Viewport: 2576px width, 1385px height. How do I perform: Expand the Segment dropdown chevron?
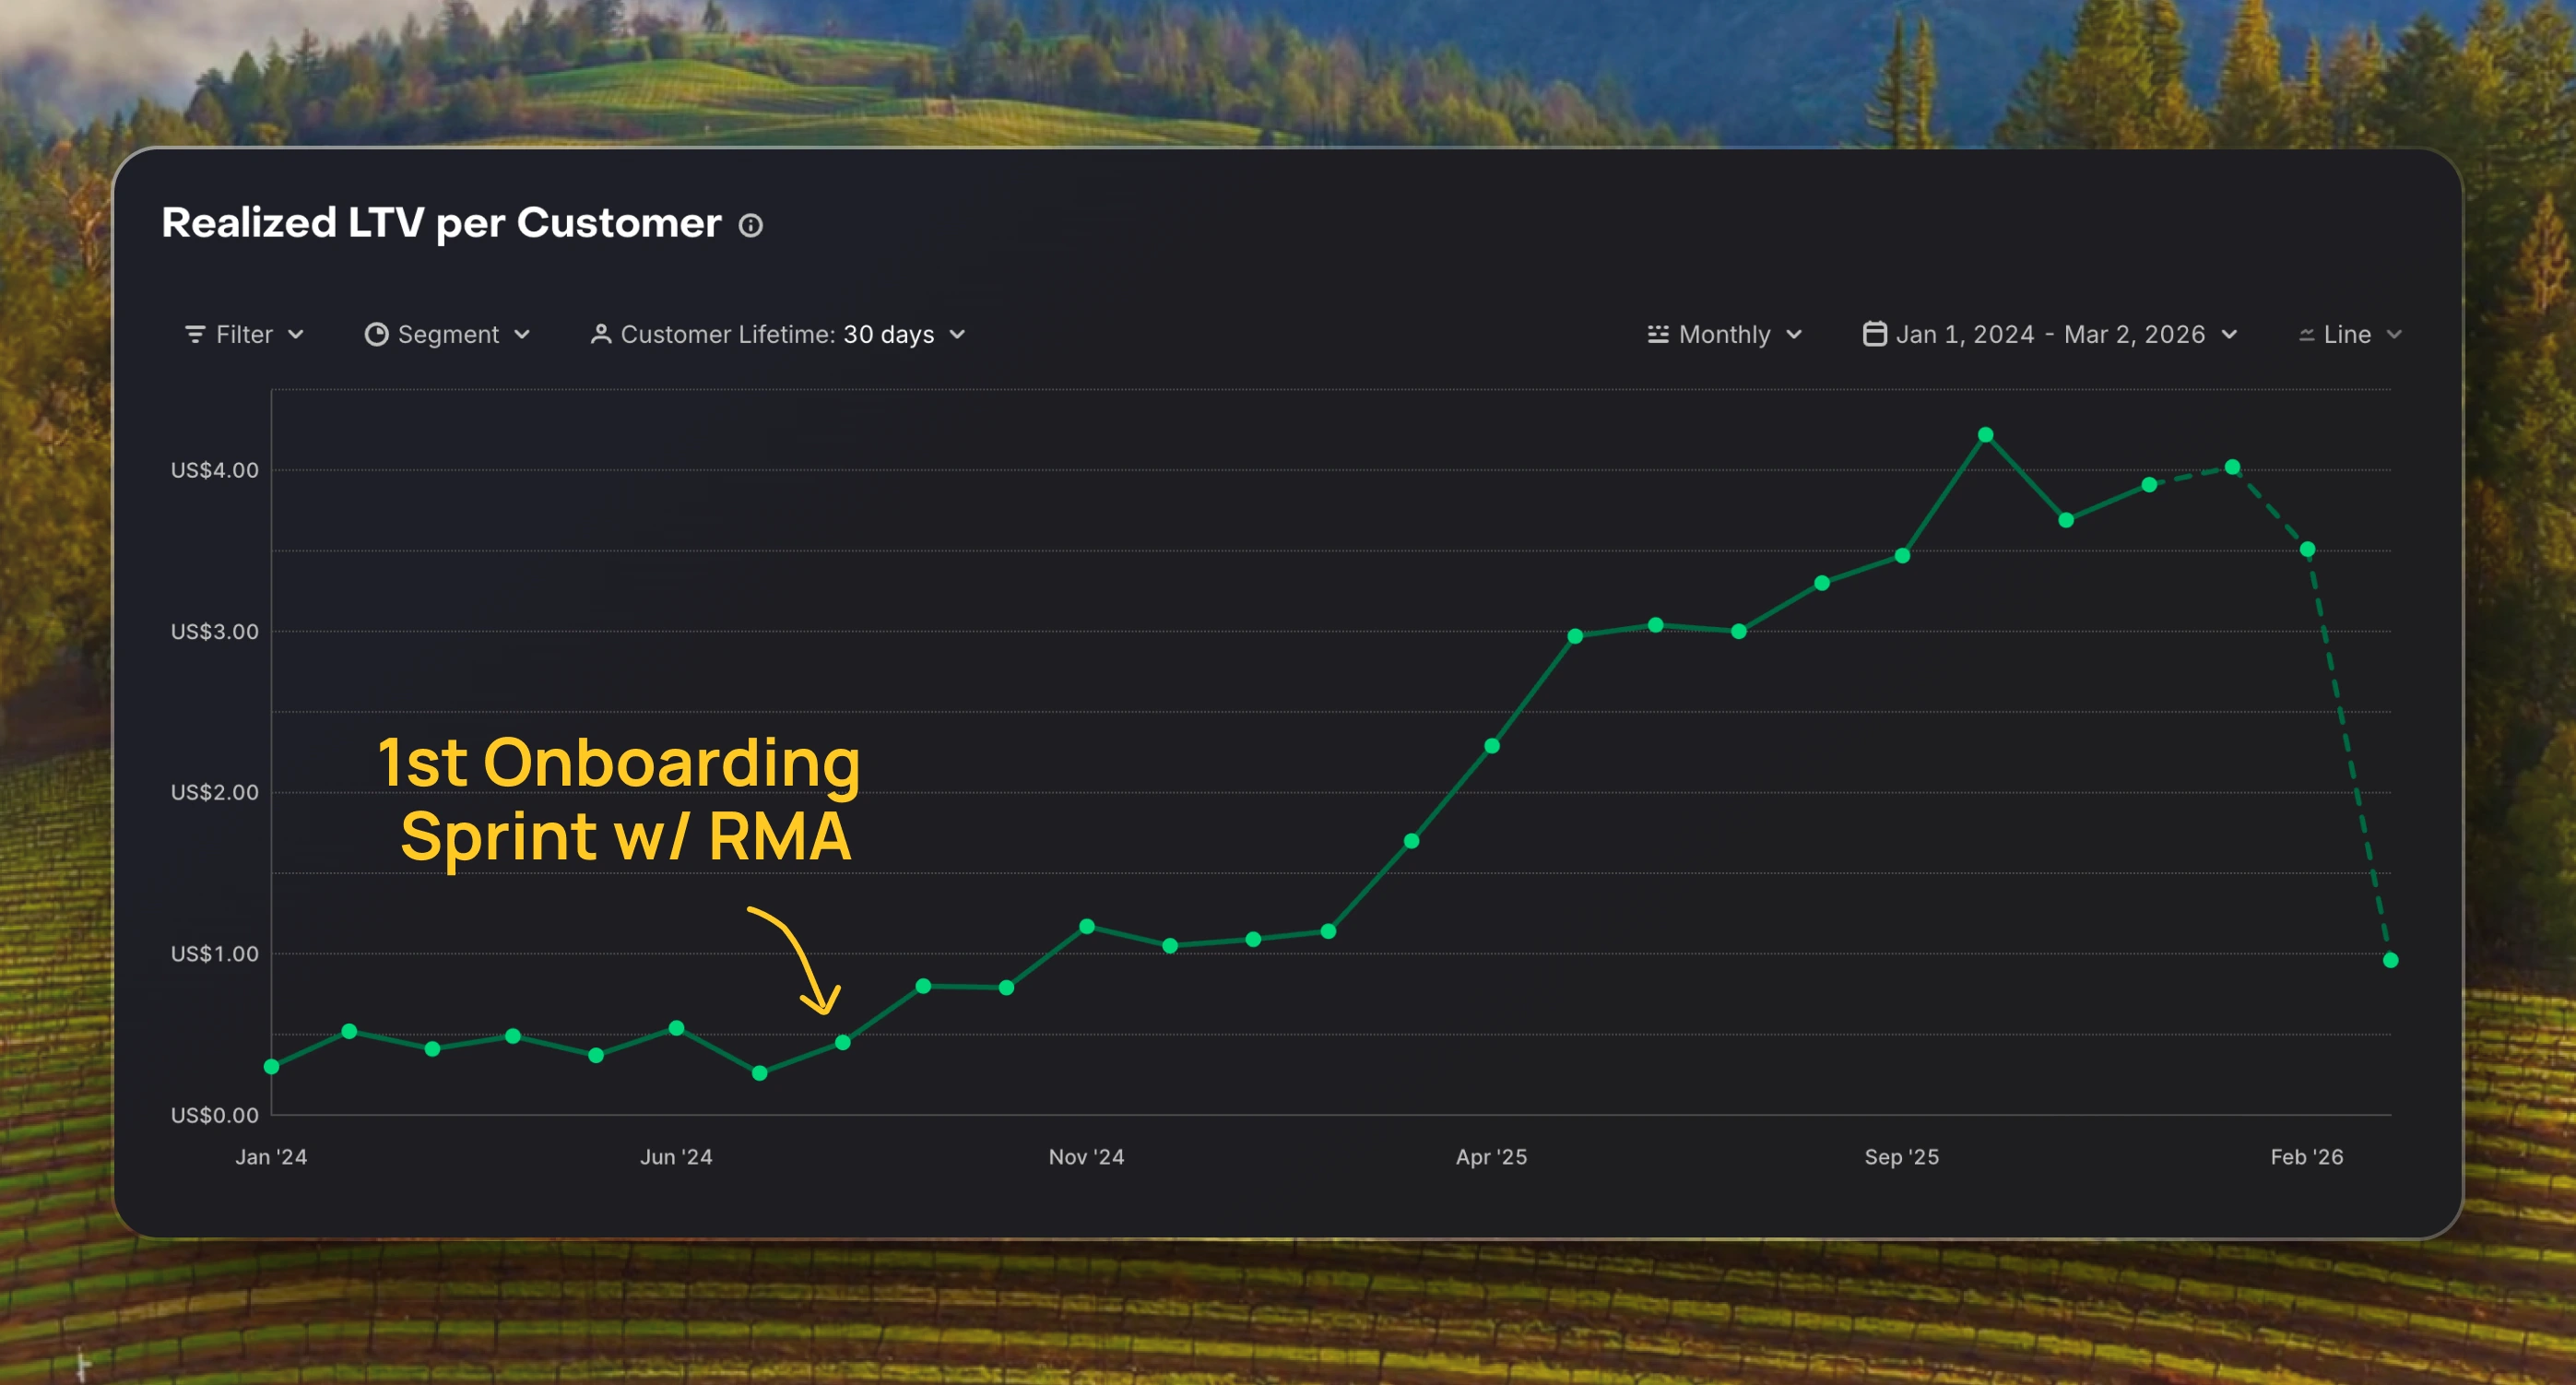pos(522,334)
